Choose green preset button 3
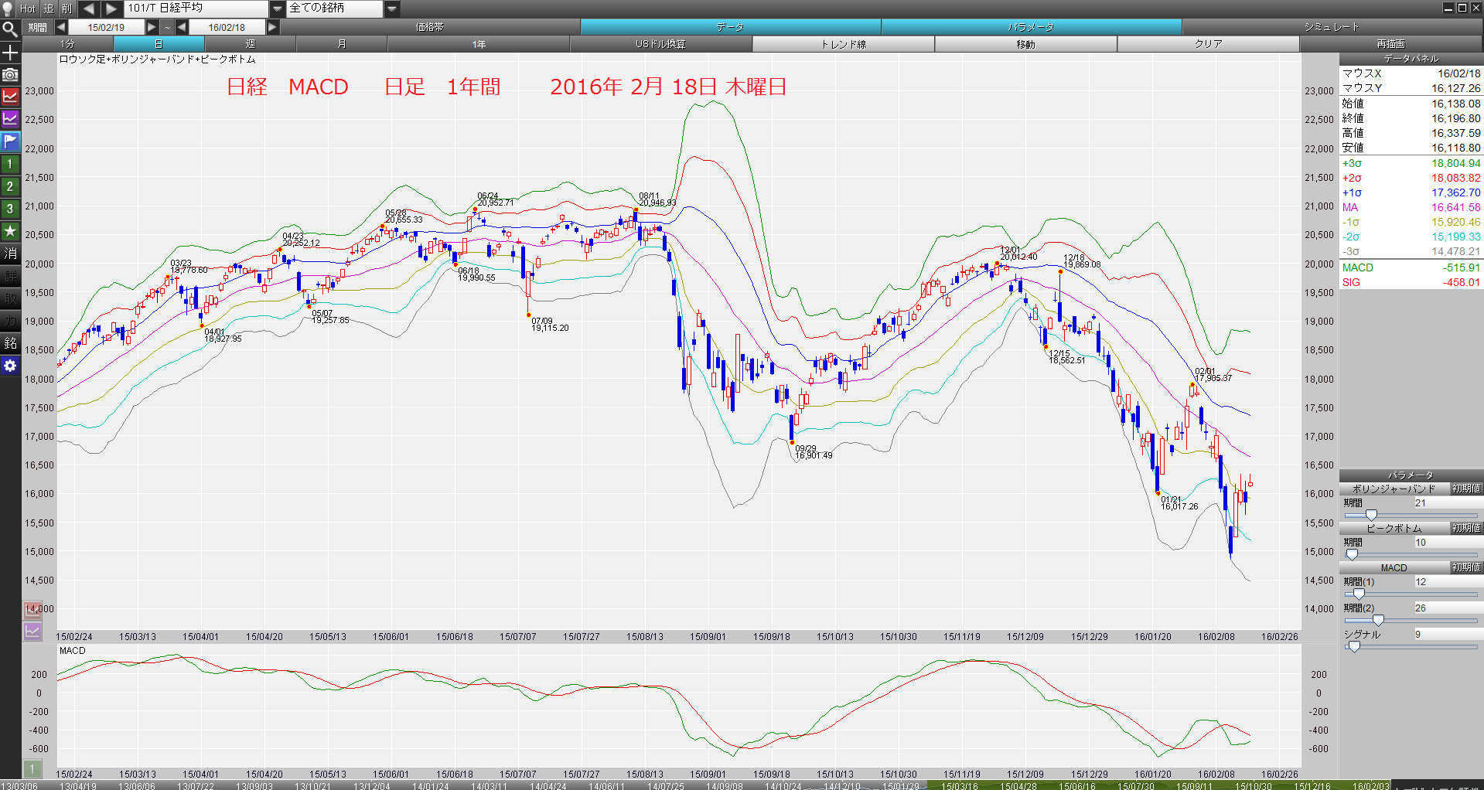 pyautogui.click(x=10, y=209)
